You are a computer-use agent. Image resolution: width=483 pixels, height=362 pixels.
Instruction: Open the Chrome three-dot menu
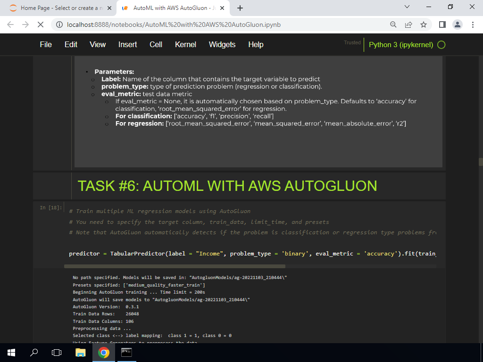point(473,25)
